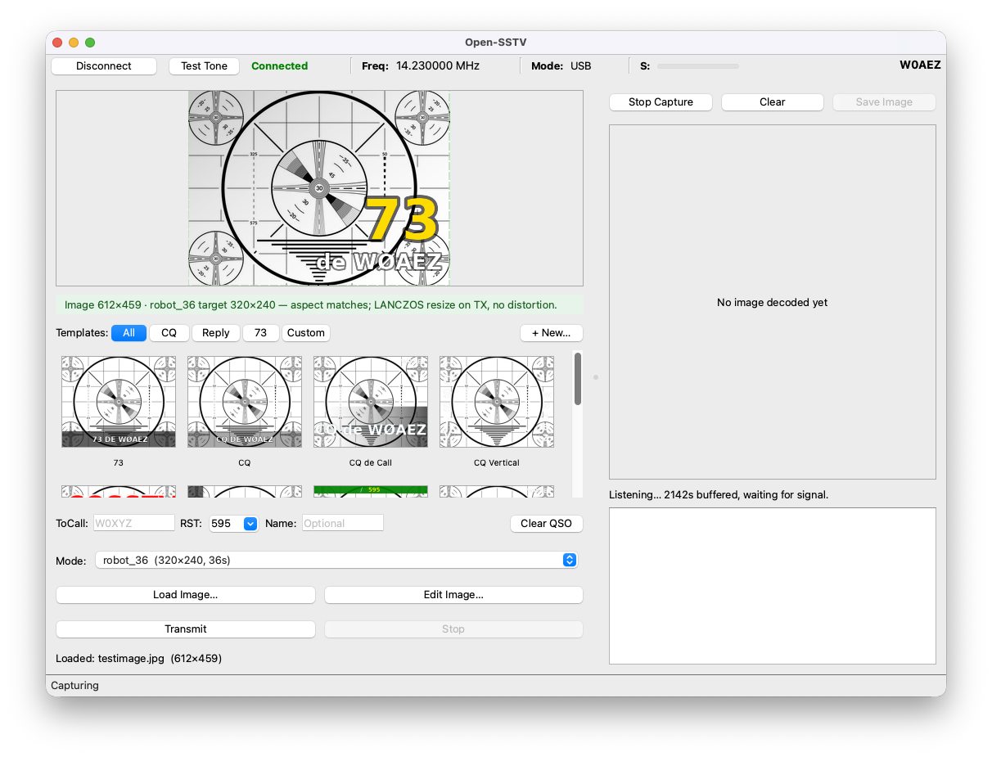Viewport: 992px width, 757px height.
Task: Click the Name optional input field
Action: point(343,524)
